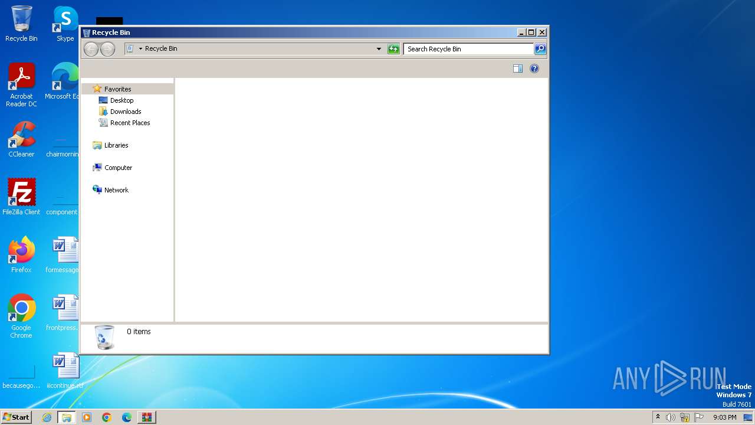Click Forward button in Recycle Bin window
This screenshot has height=425, width=755.
(107, 49)
